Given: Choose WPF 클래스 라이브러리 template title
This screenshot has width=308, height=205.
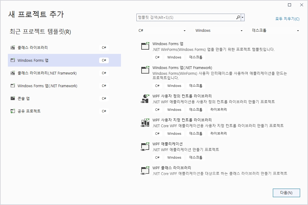Looking at the screenshot, I should (x=172, y=168).
